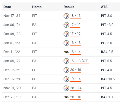Open the 19 - 14 result link
Viewport: 120px width, 107px height.
[75, 79]
